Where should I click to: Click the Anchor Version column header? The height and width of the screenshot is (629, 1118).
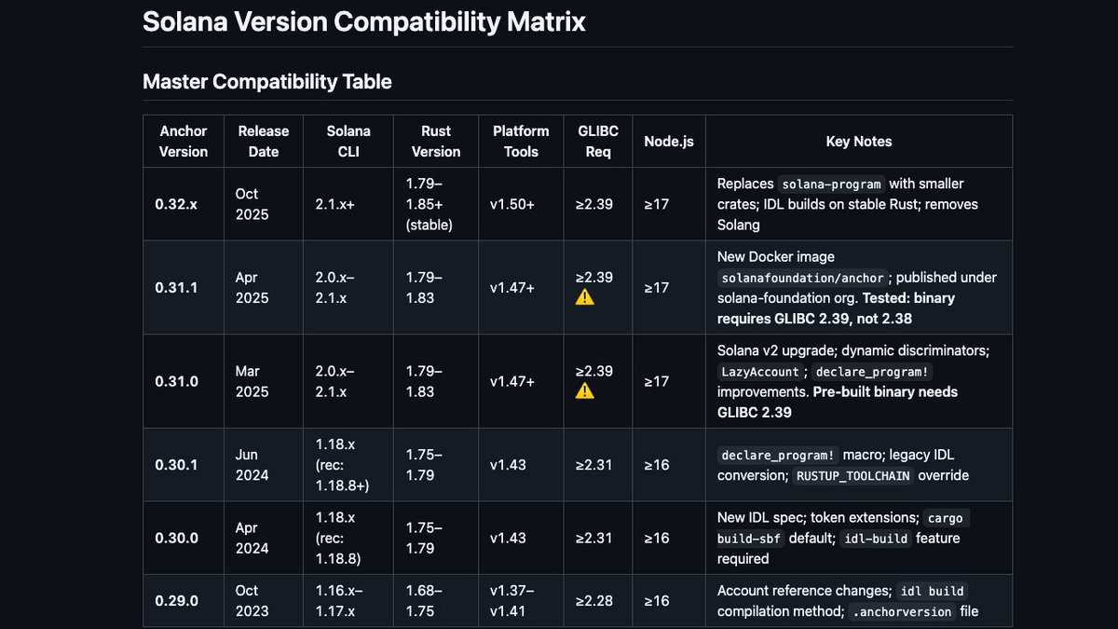[x=184, y=142]
